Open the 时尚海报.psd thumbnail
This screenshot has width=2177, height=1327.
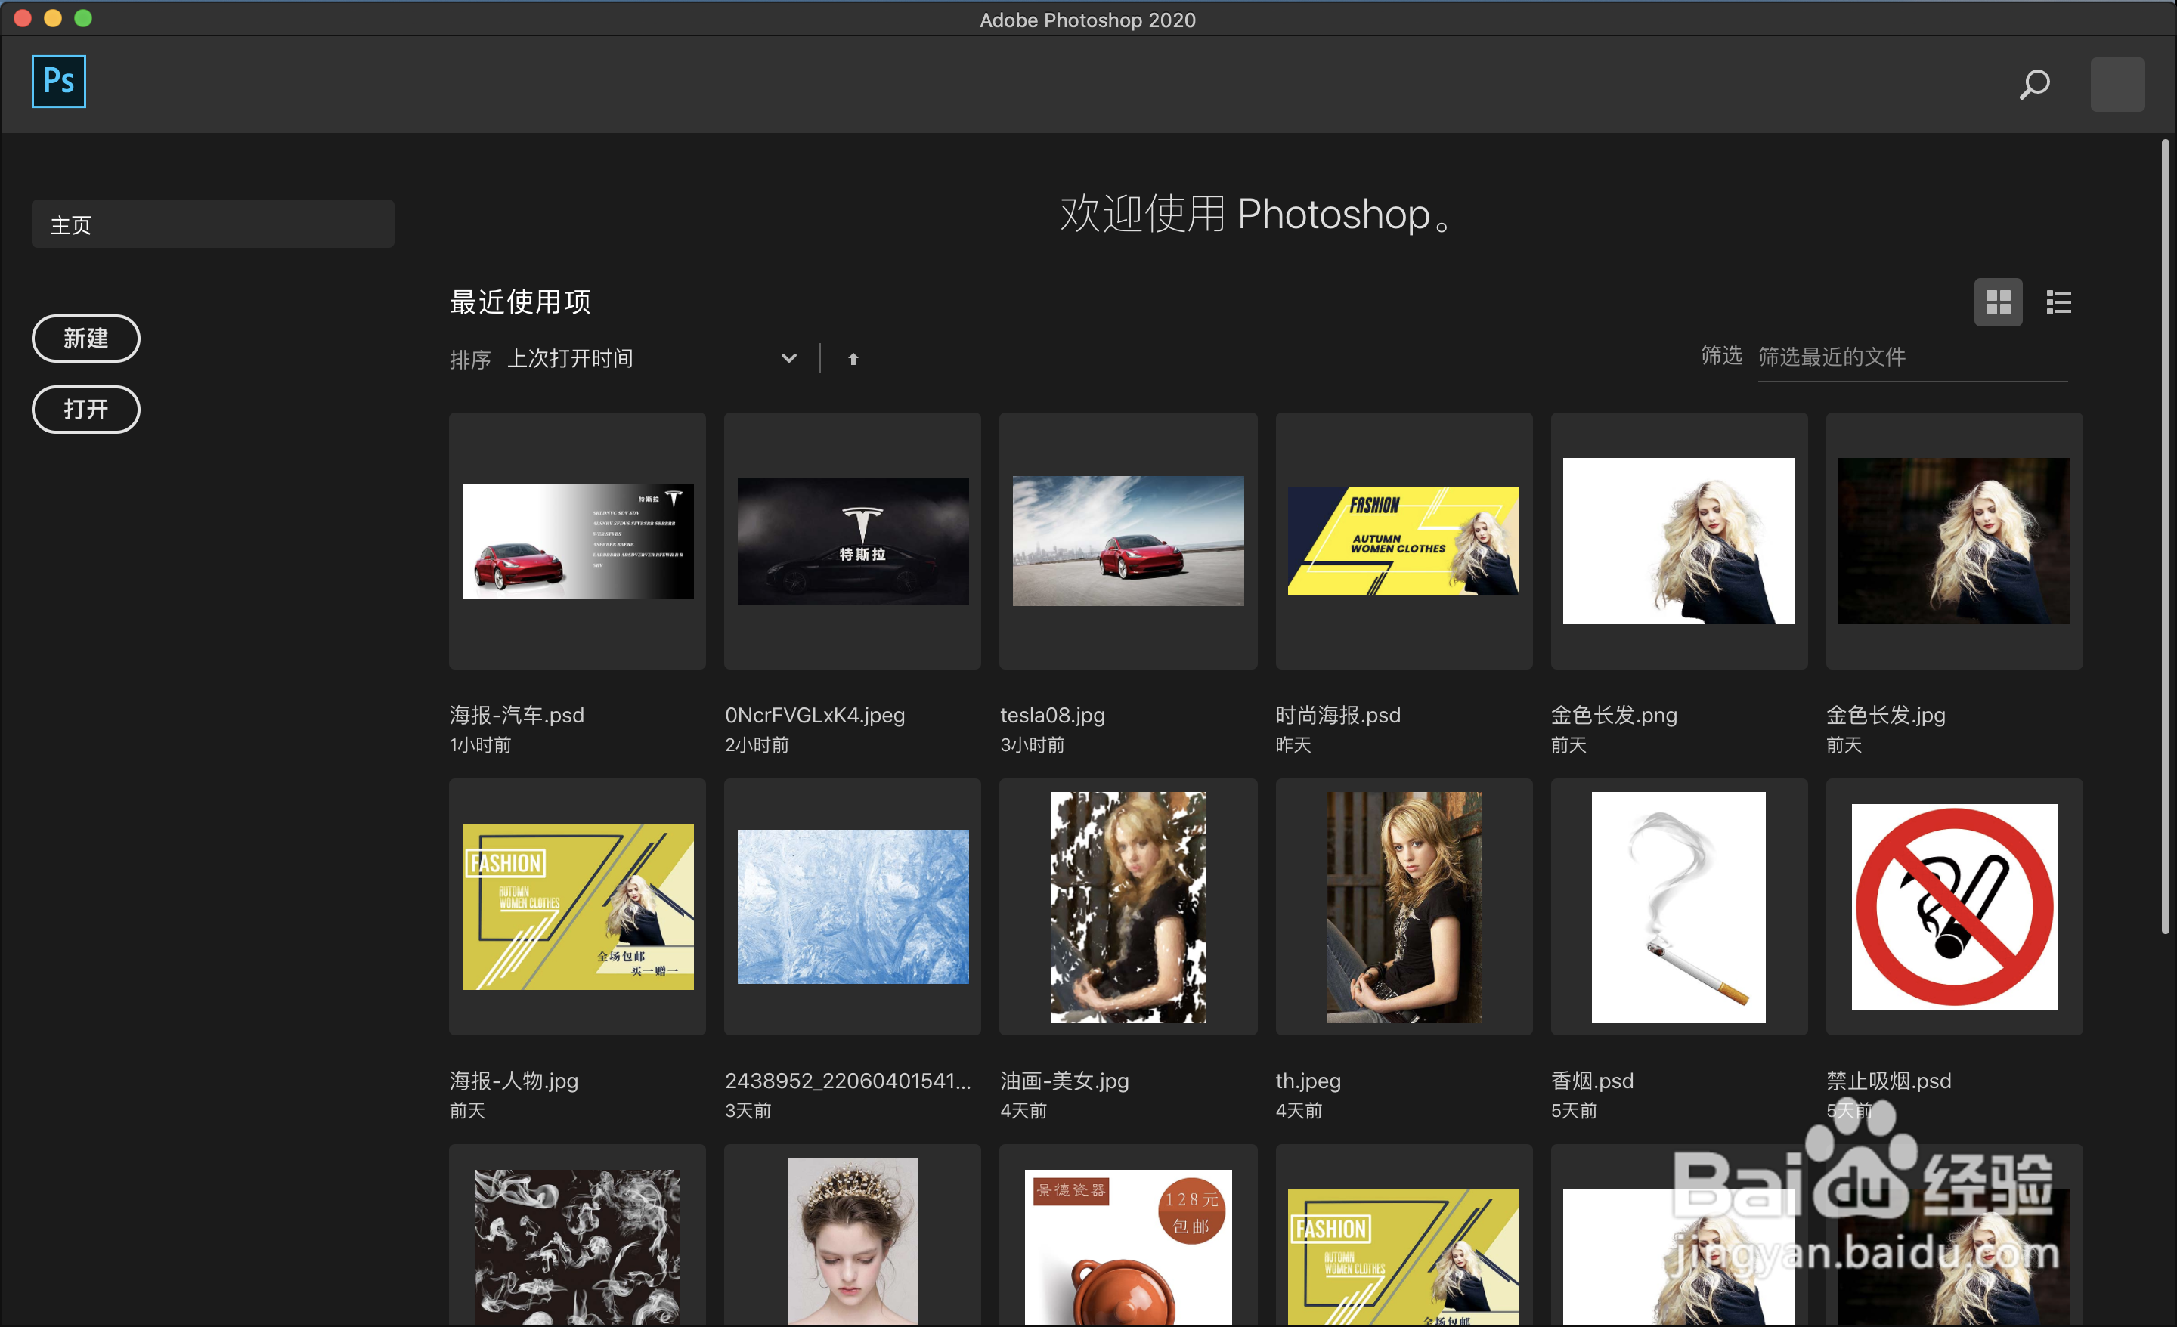point(1403,540)
